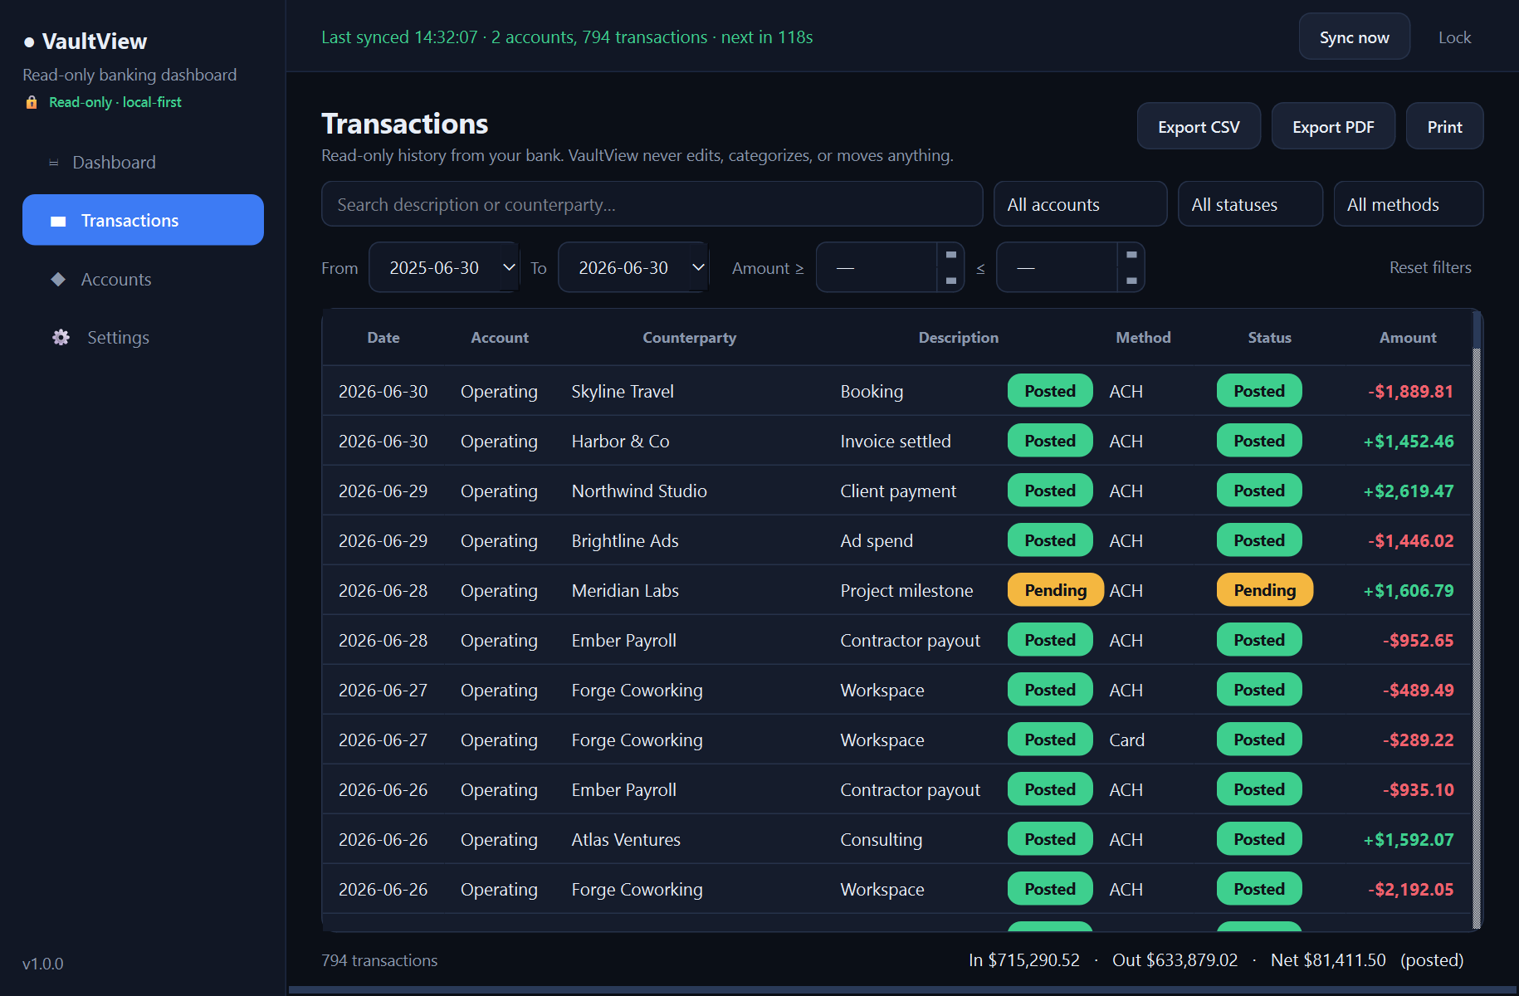Decrease the maximum amount with stepper down

pos(1131,281)
